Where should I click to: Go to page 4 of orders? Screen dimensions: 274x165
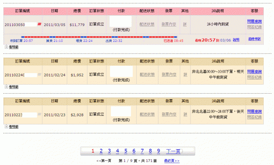click(118, 151)
